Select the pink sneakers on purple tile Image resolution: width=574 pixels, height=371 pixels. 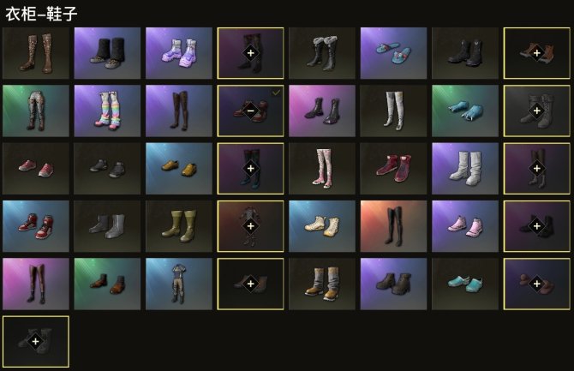(x=465, y=226)
